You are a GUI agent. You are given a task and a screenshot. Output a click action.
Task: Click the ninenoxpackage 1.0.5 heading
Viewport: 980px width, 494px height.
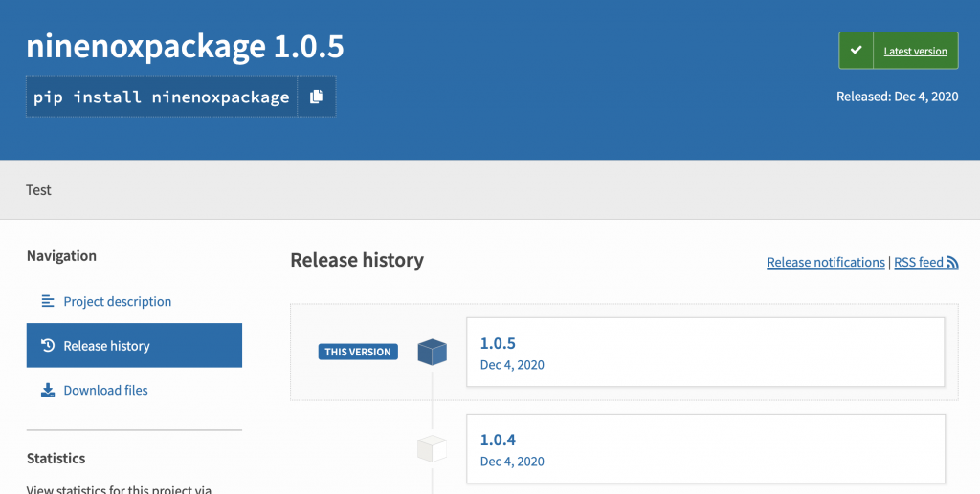tap(185, 46)
